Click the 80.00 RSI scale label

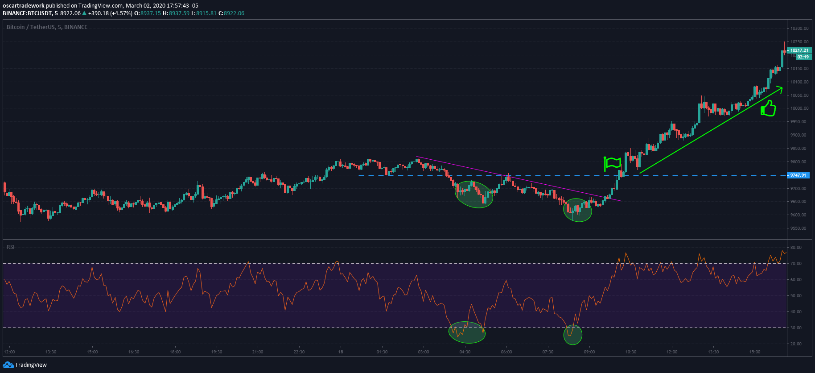point(796,248)
